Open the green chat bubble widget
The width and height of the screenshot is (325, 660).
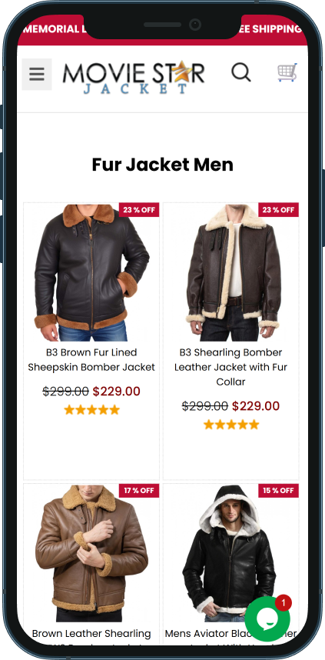[x=267, y=619]
